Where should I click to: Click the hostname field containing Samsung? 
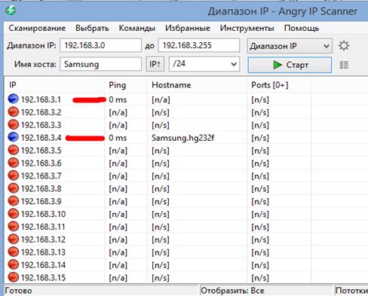[100, 64]
